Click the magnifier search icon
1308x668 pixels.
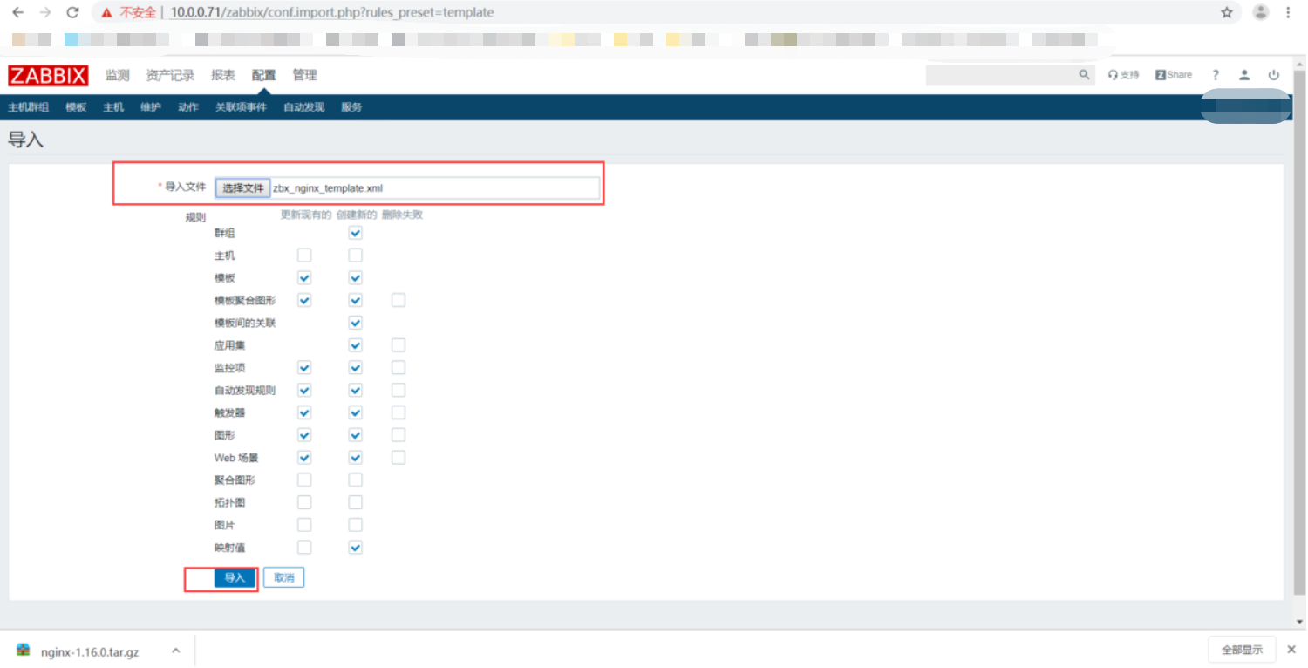pos(1084,75)
